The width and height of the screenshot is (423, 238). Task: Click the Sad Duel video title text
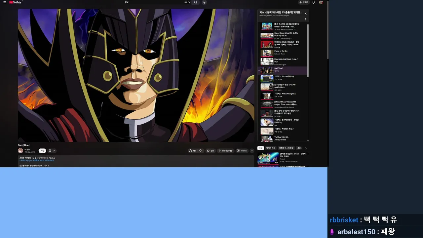[x=23, y=145]
